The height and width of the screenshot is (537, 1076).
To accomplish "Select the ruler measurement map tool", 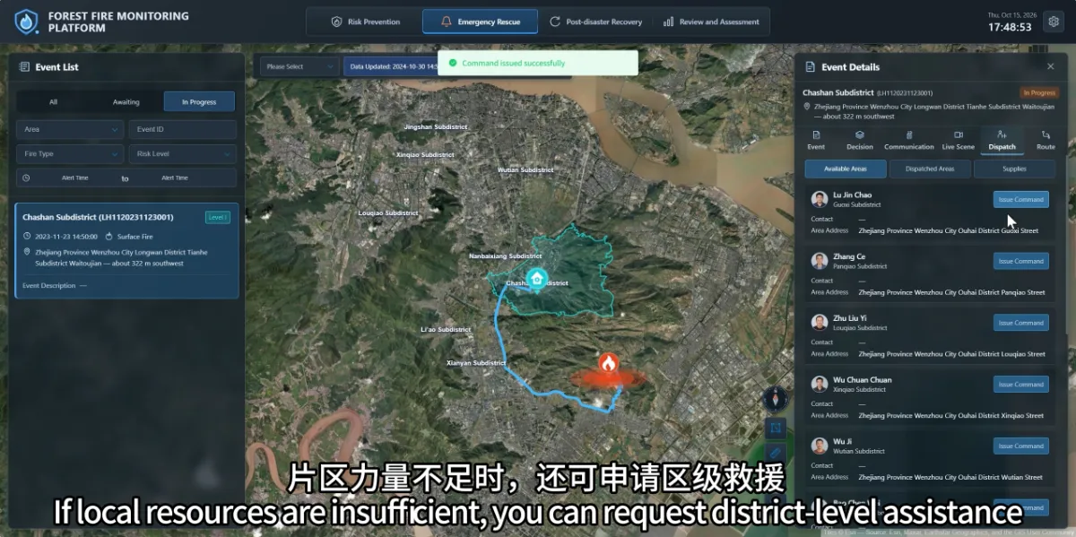I will point(776,454).
